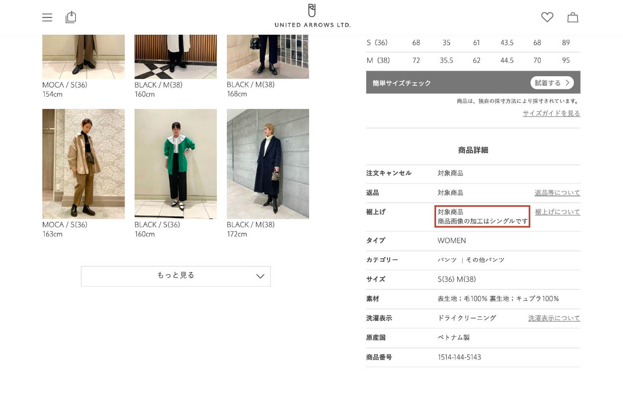Click the material text 表生地；毛100%

coord(462,298)
